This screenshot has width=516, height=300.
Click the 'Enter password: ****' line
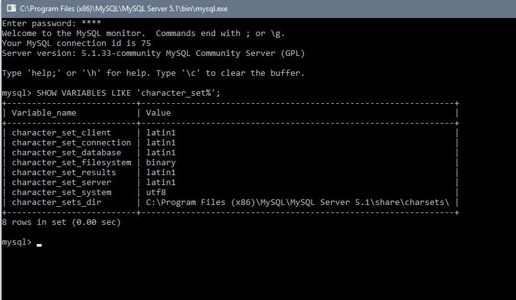52,24
